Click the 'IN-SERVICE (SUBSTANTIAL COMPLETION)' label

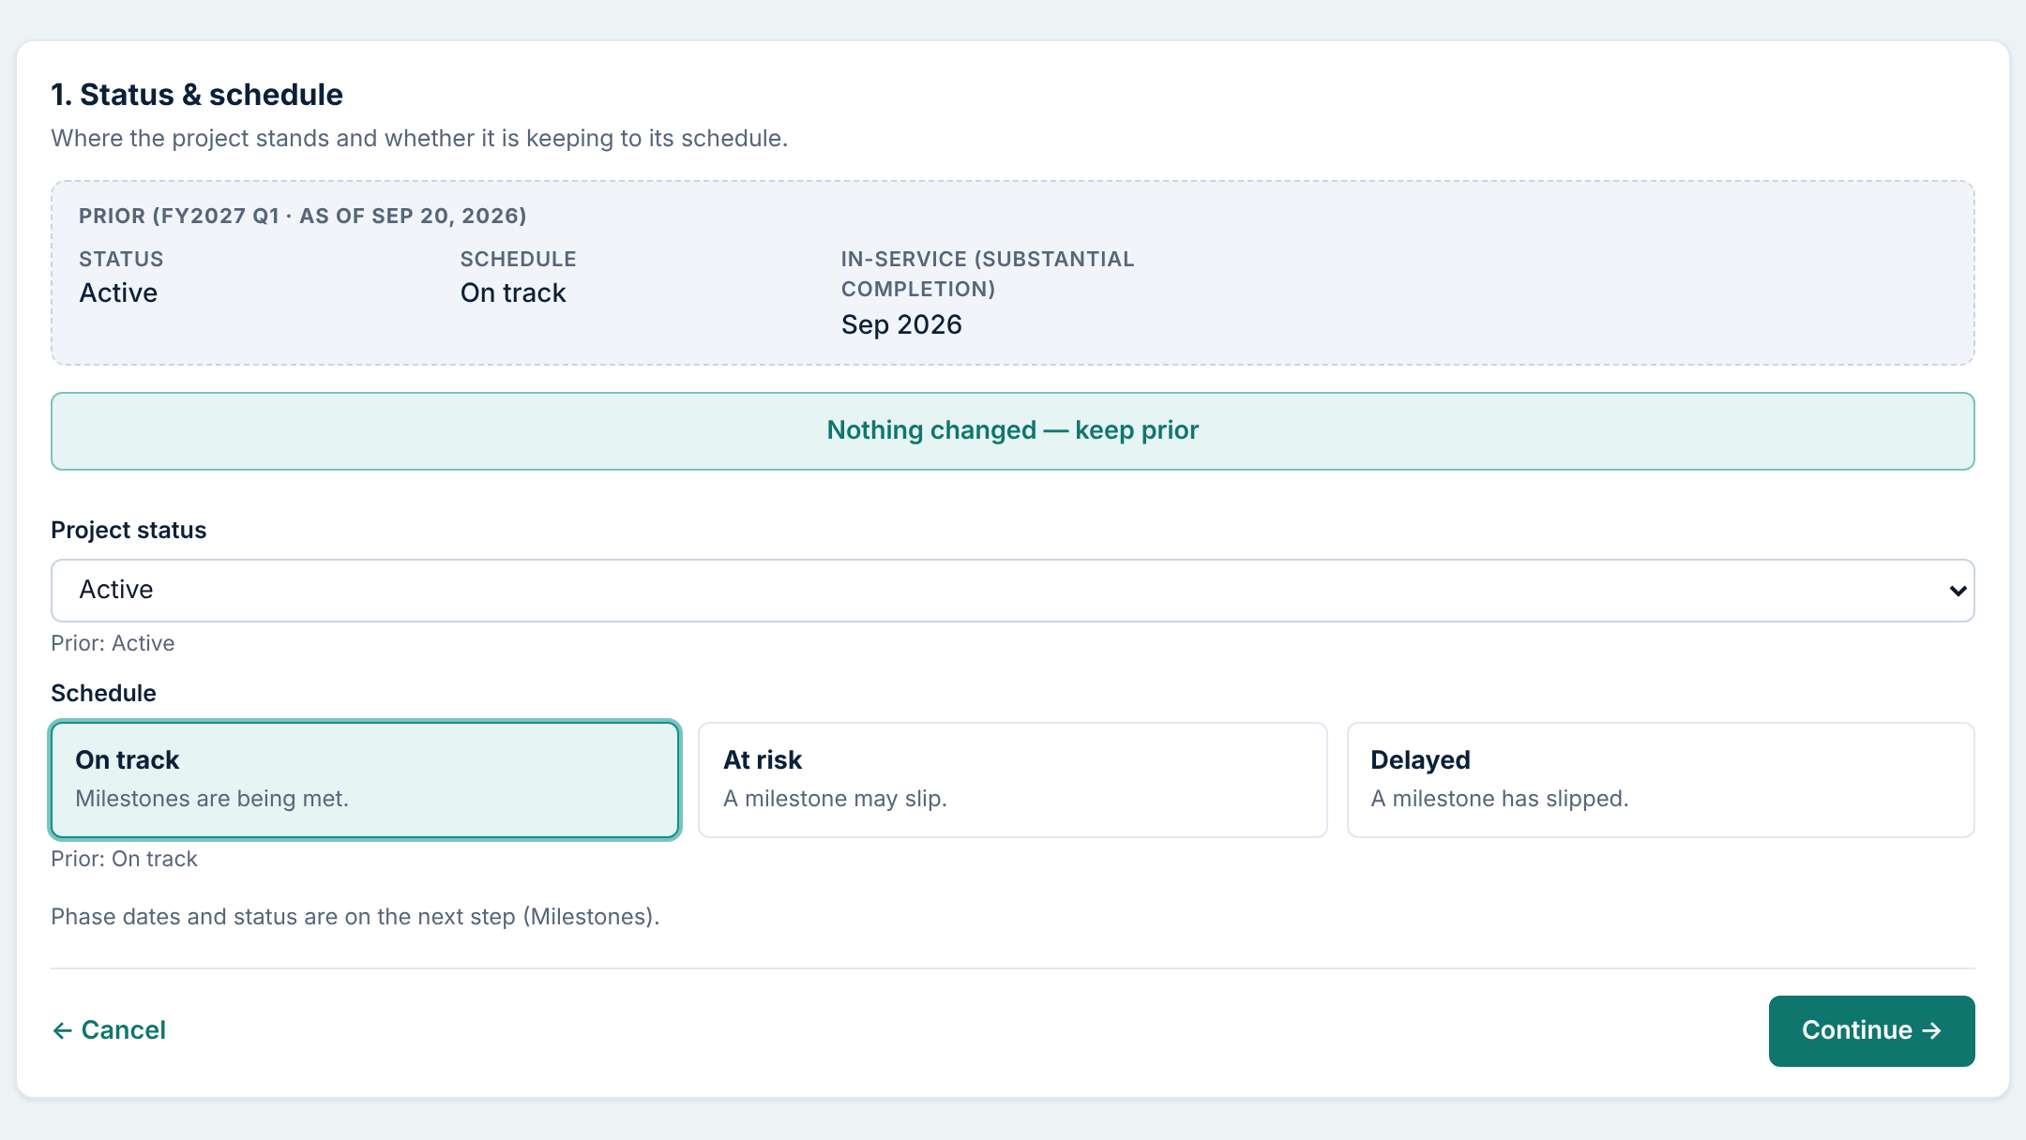click(988, 274)
